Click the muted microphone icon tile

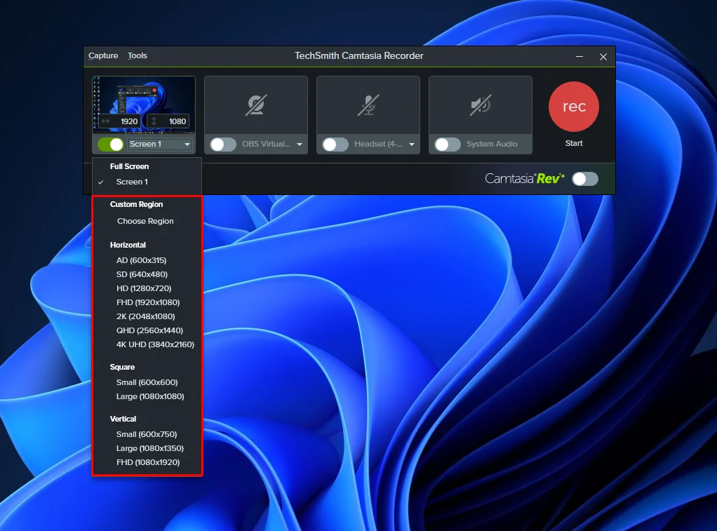pyautogui.click(x=368, y=105)
